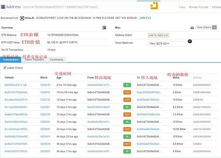Screen dimensions: 221x158
Task: Switch to the Transactions tab
Action: point(11,60)
